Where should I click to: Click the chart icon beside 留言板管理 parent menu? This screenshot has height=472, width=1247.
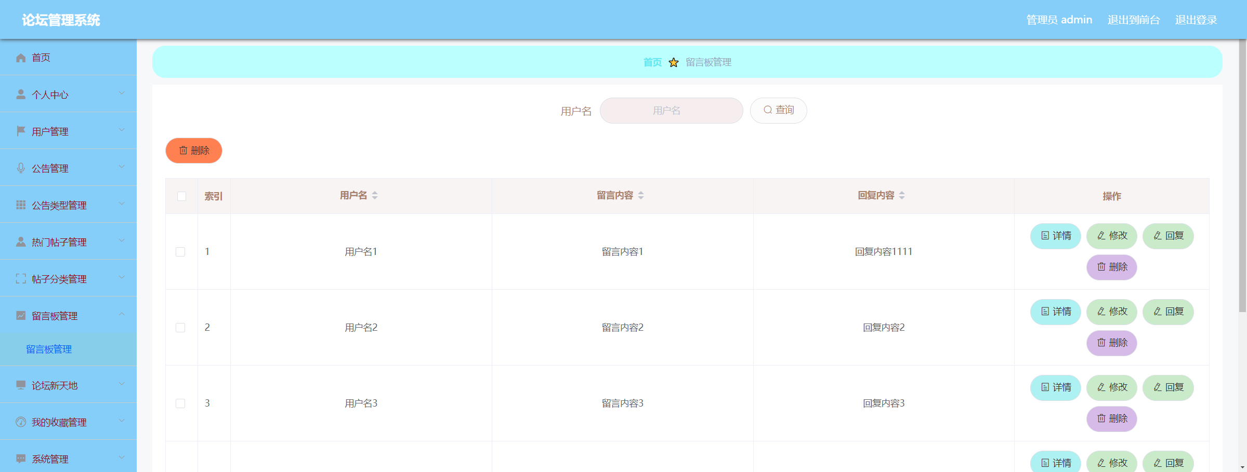point(21,316)
